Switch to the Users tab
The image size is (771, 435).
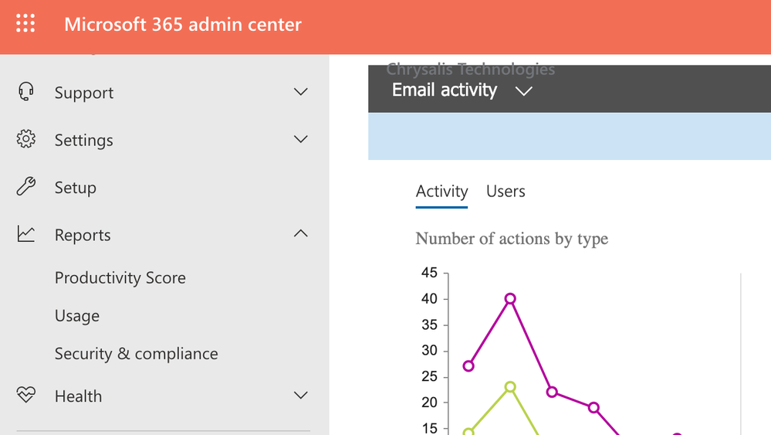point(506,192)
